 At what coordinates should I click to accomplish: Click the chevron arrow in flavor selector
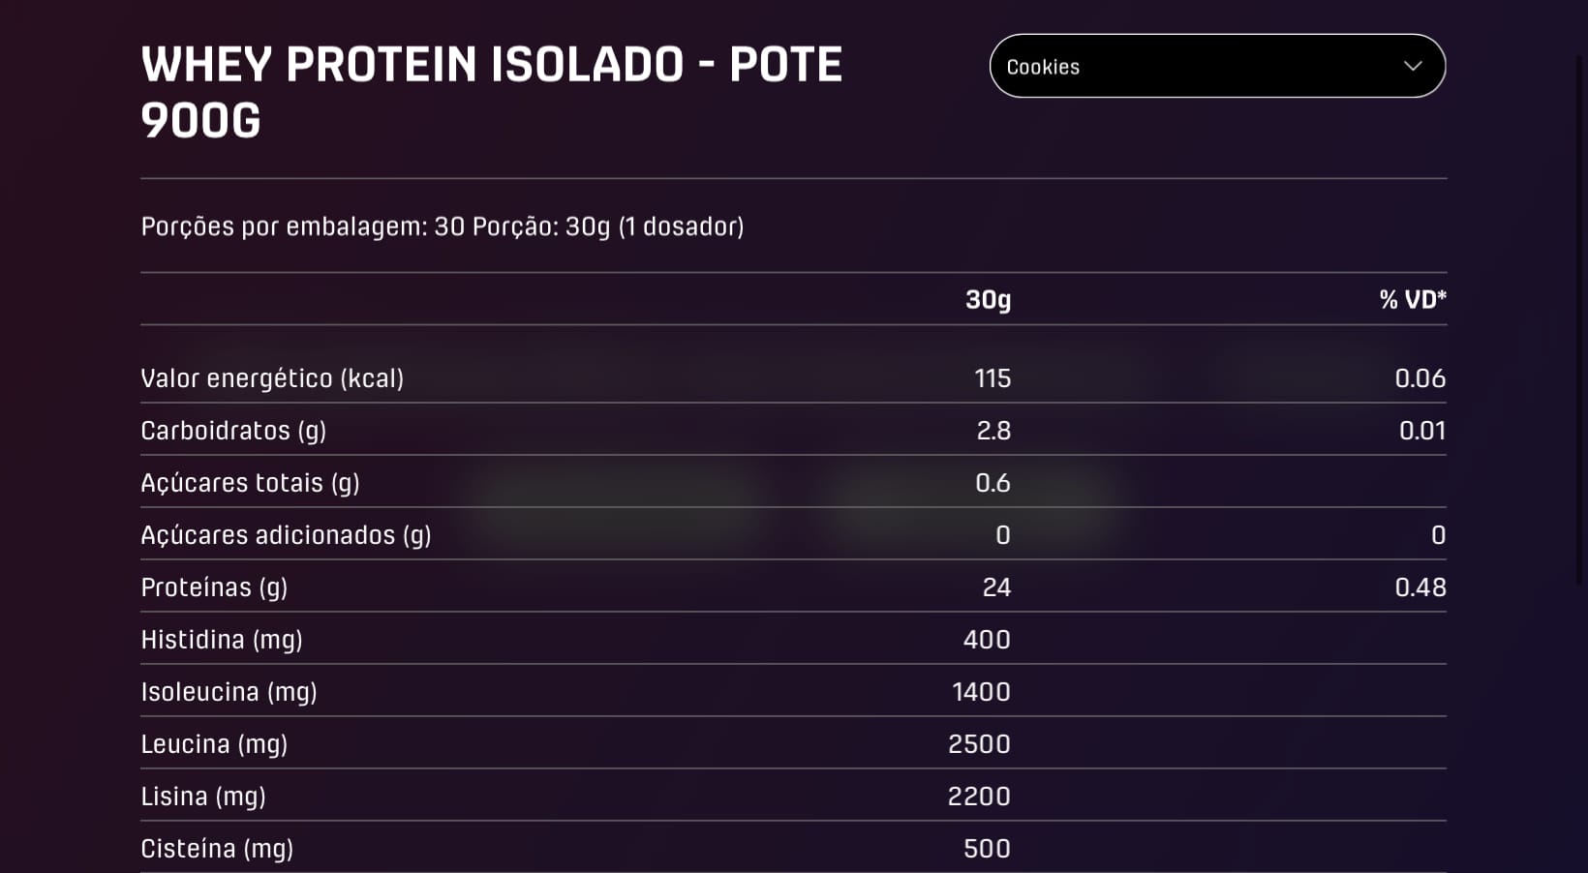point(1413,66)
